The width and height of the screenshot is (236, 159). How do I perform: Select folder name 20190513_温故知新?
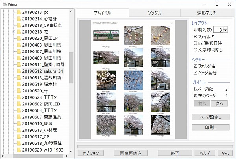coord(42,78)
